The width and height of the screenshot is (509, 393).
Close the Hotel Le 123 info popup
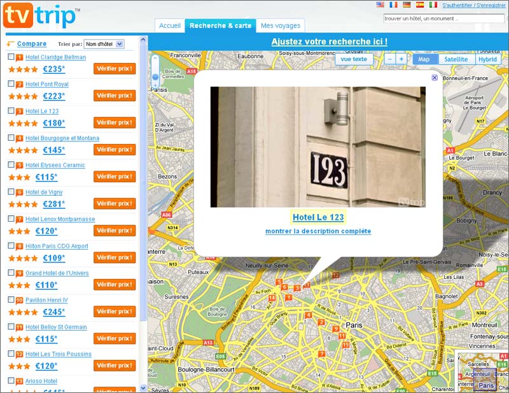click(x=435, y=78)
